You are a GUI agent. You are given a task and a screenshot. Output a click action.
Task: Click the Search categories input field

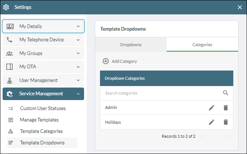click(162, 93)
